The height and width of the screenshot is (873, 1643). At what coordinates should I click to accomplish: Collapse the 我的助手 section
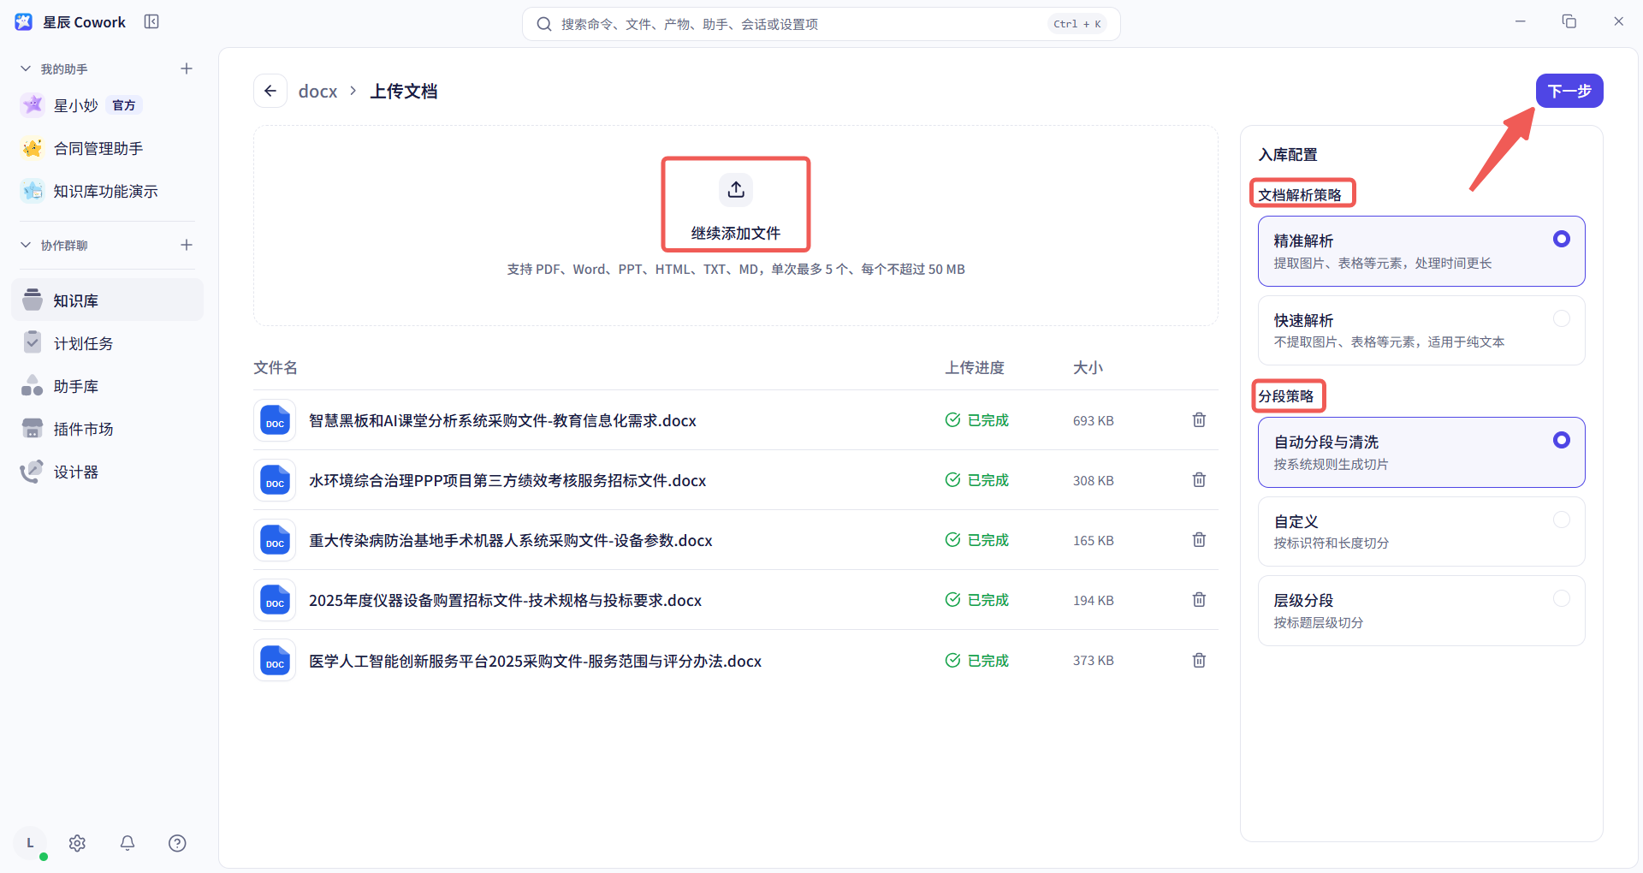click(26, 68)
